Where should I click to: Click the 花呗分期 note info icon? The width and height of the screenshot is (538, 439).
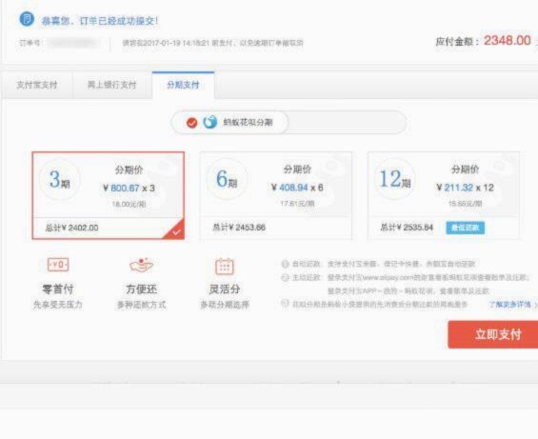285,304
